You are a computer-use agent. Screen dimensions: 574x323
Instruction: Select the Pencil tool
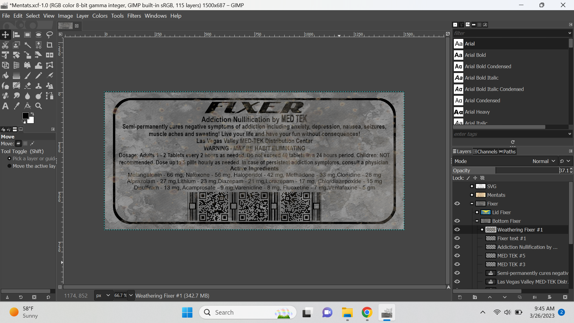[39, 75]
